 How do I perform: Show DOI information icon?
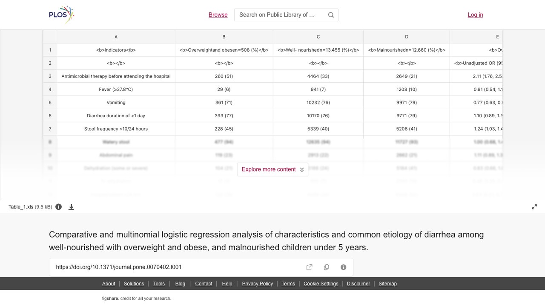(x=344, y=267)
